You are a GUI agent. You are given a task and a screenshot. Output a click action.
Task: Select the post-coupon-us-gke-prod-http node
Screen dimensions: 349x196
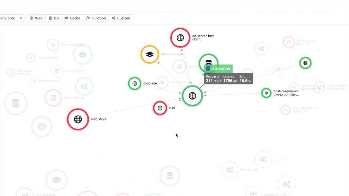(x=266, y=93)
